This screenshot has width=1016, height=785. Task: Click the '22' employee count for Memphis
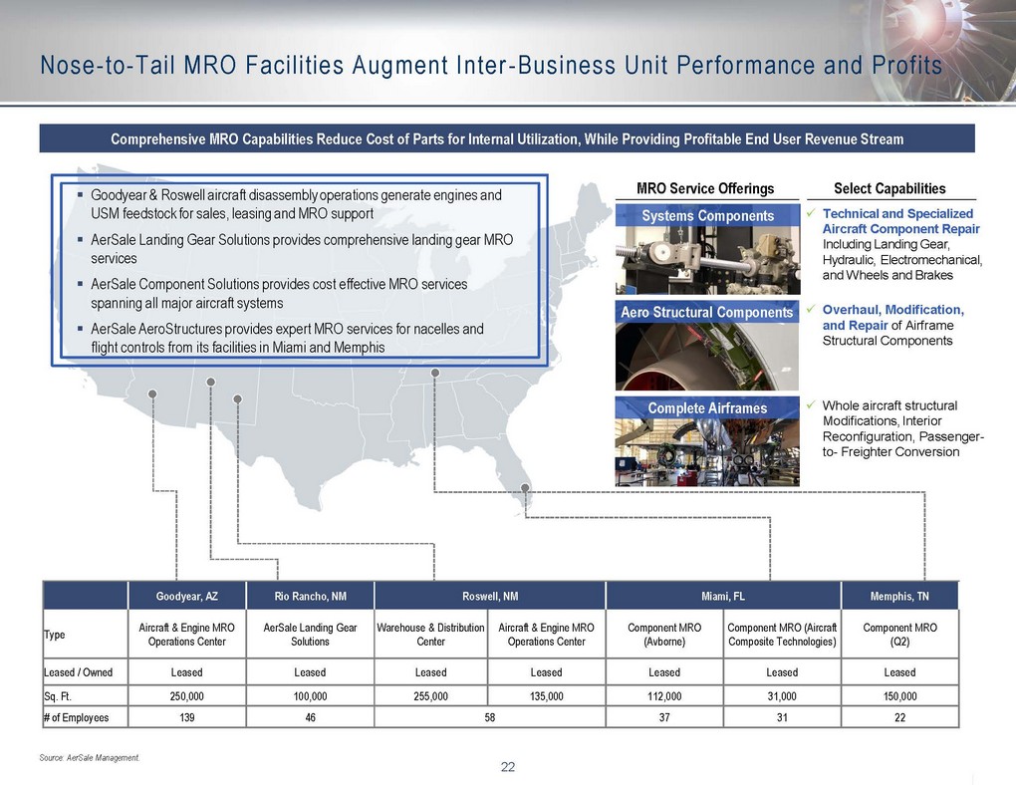coord(899,717)
